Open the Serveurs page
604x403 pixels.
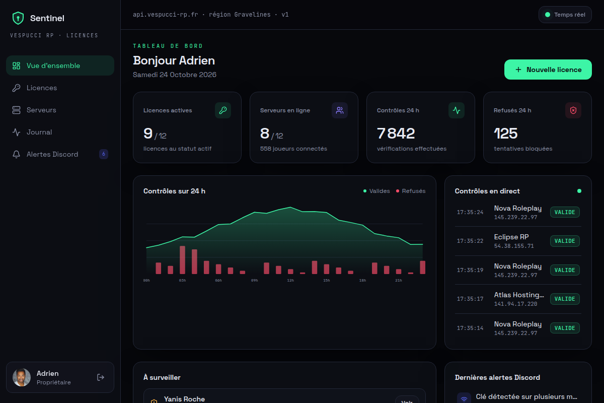pos(60,110)
